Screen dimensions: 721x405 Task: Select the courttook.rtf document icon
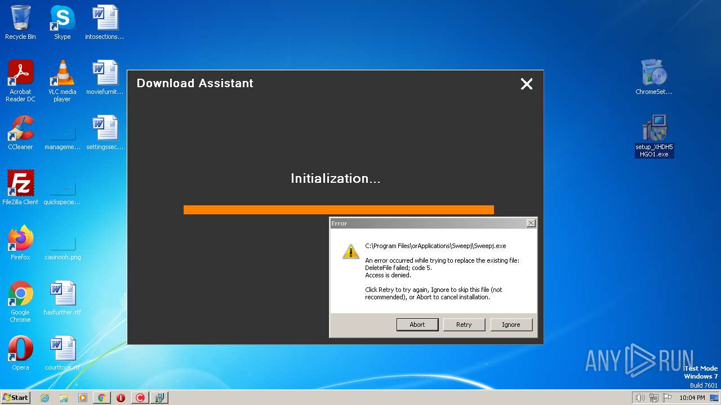click(62, 353)
